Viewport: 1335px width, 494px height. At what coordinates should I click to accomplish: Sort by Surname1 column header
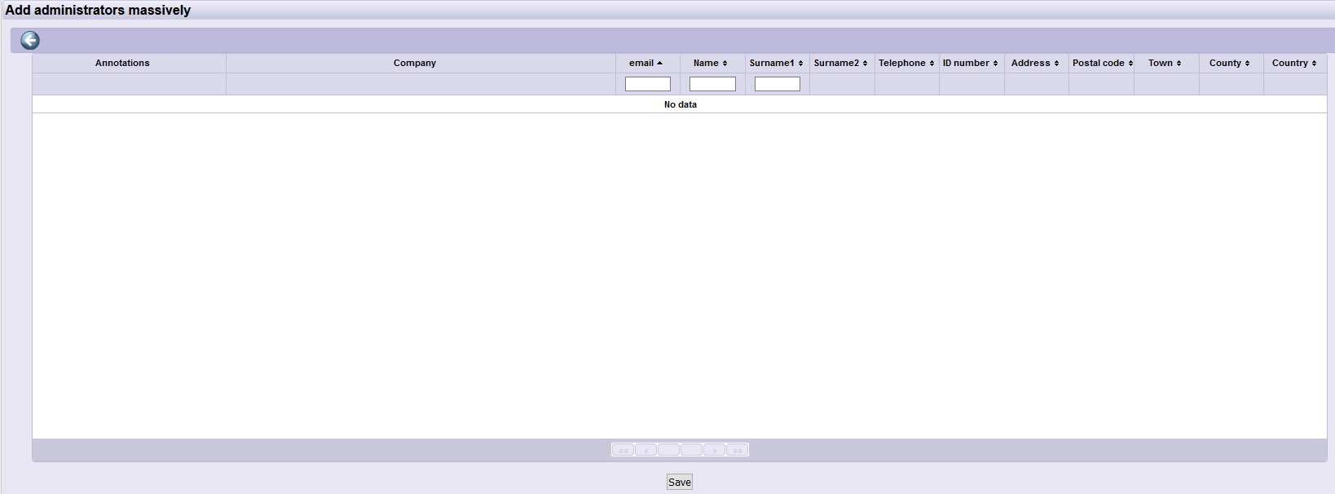777,63
